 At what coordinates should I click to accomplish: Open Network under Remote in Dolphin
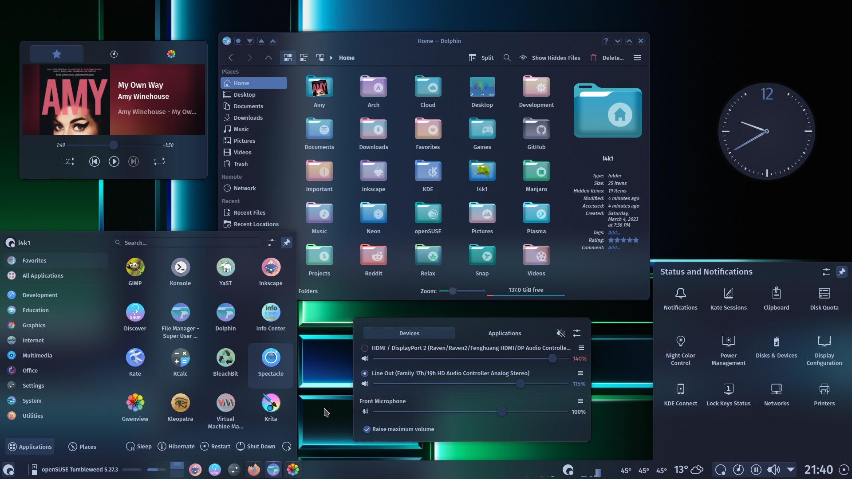pyautogui.click(x=254, y=188)
